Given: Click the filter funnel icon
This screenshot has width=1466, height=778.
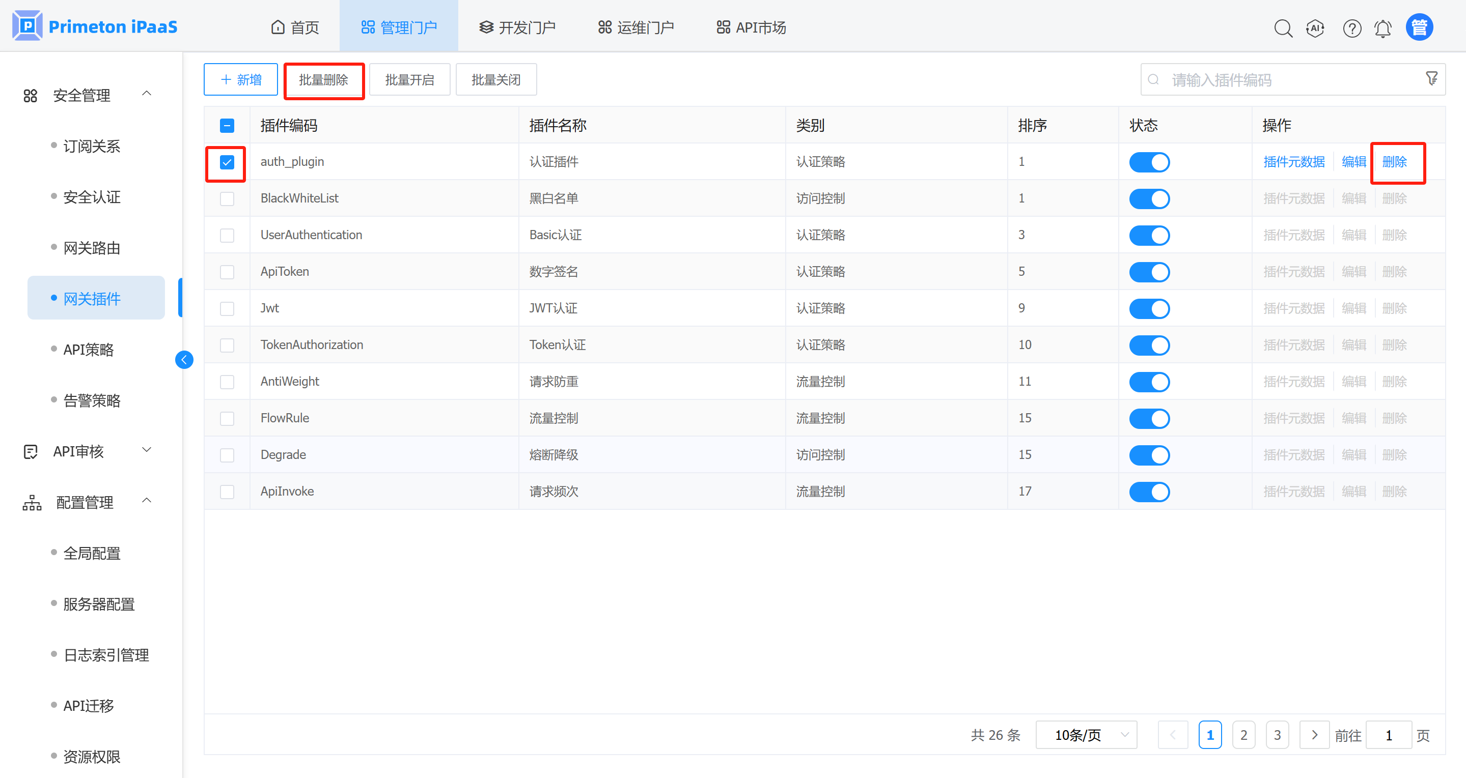Looking at the screenshot, I should tap(1432, 78).
